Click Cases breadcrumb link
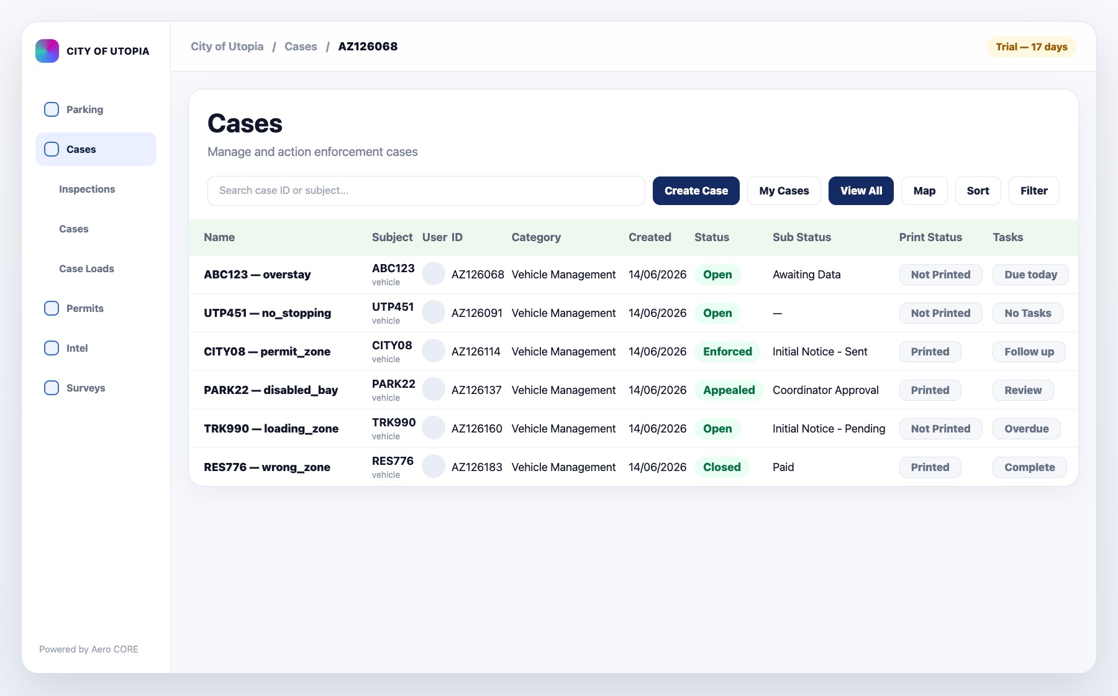This screenshot has width=1118, height=696. point(301,47)
